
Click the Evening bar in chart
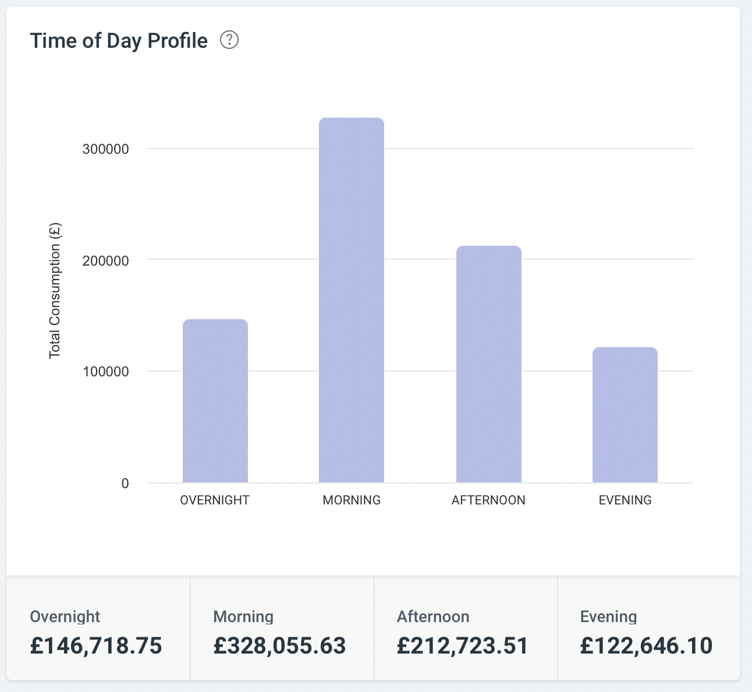625,415
